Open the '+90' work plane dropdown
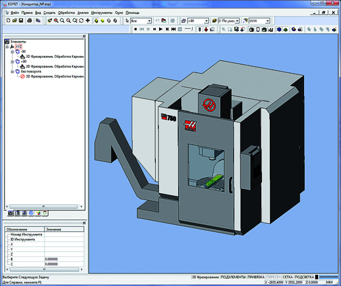The height and width of the screenshot is (286, 341). coord(206,21)
